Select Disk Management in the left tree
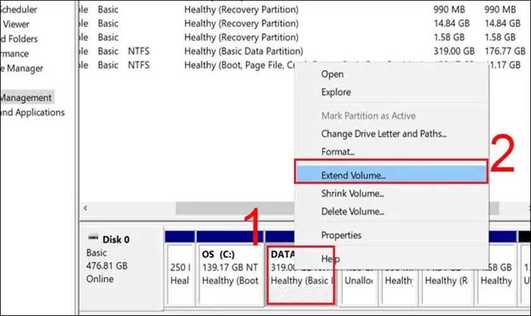The image size is (531, 316). 26,98
